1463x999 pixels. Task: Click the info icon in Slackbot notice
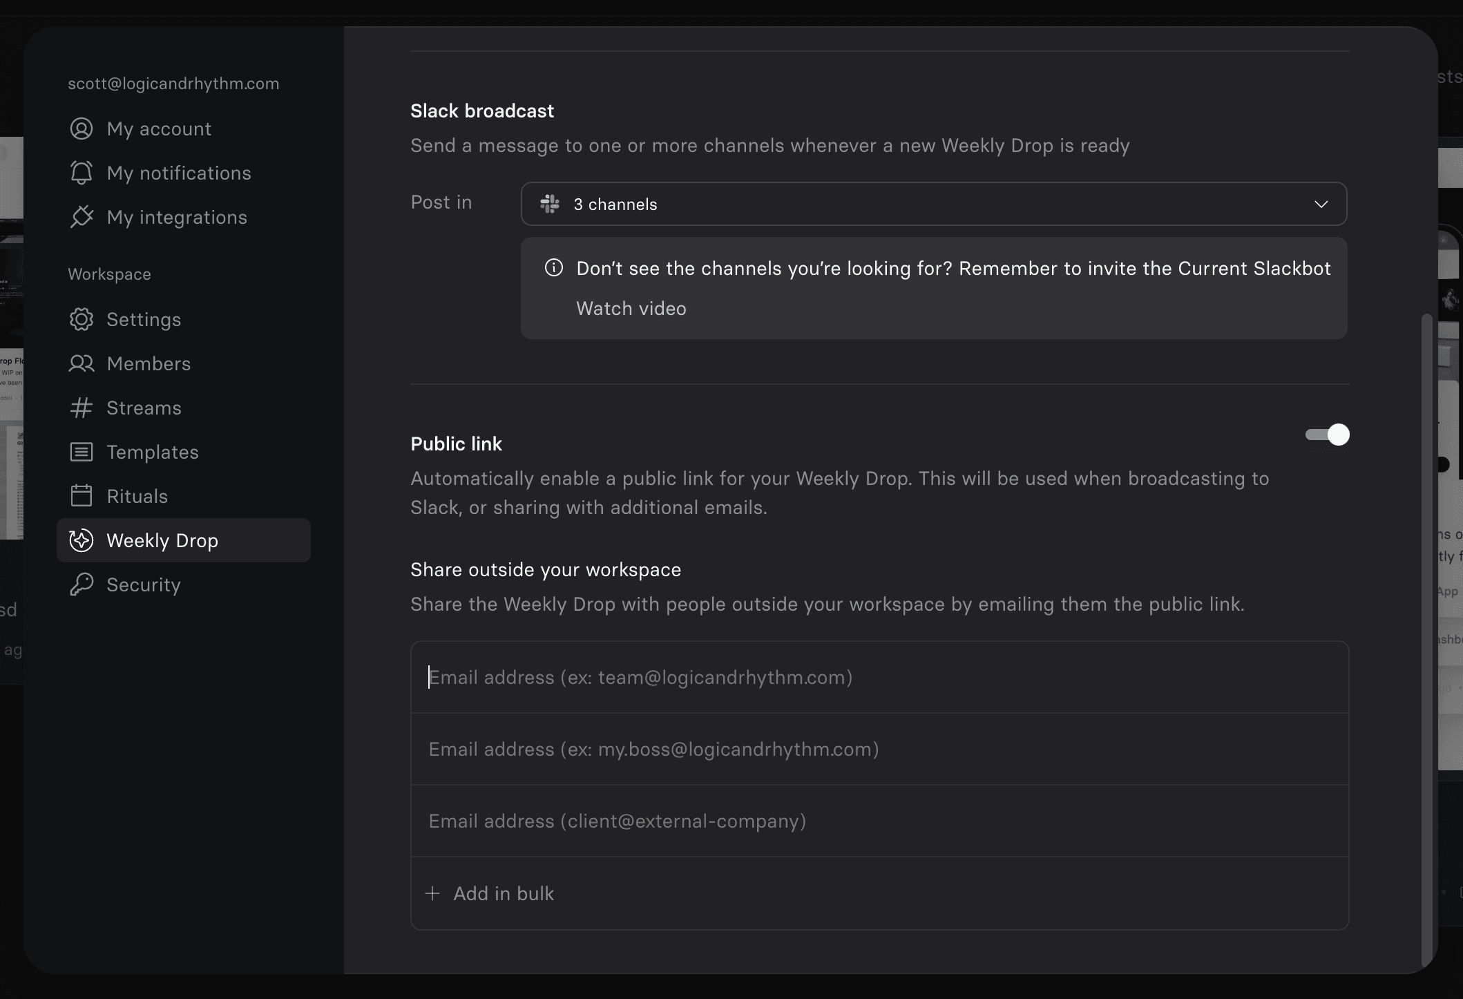(554, 268)
